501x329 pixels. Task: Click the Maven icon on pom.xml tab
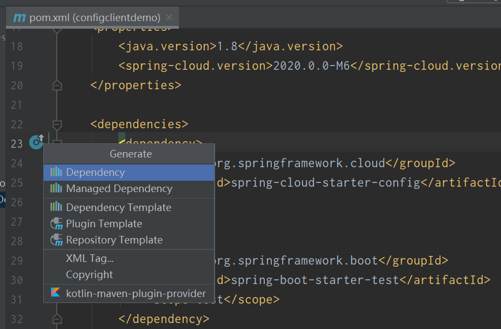[19, 18]
